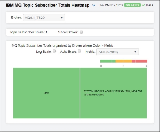Click the 24-Oct-2019 11:53 timestamp
The height and width of the screenshot is (132, 160).
[x=111, y=5]
